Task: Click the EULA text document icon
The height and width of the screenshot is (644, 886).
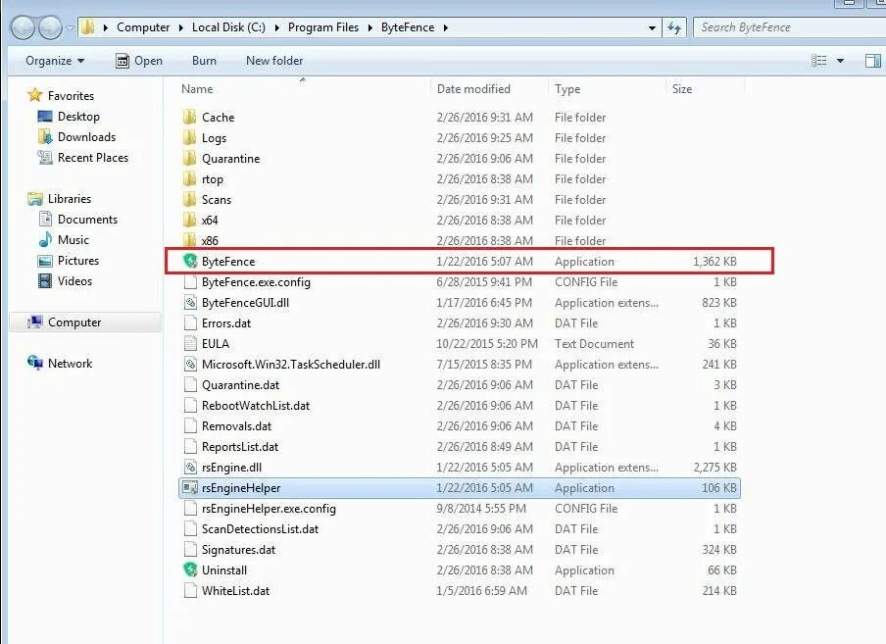Action: [x=190, y=343]
